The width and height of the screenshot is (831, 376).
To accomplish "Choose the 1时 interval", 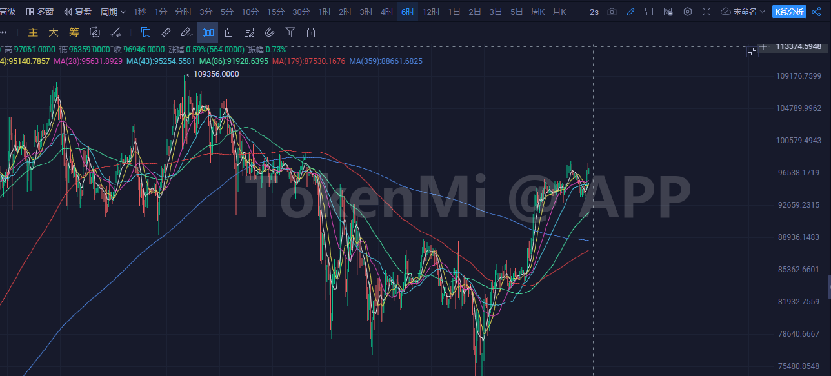I will (325, 12).
